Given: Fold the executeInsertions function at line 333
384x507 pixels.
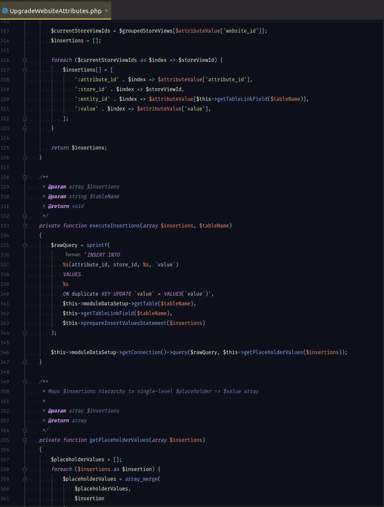Looking at the screenshot, I should coord(25,226).
